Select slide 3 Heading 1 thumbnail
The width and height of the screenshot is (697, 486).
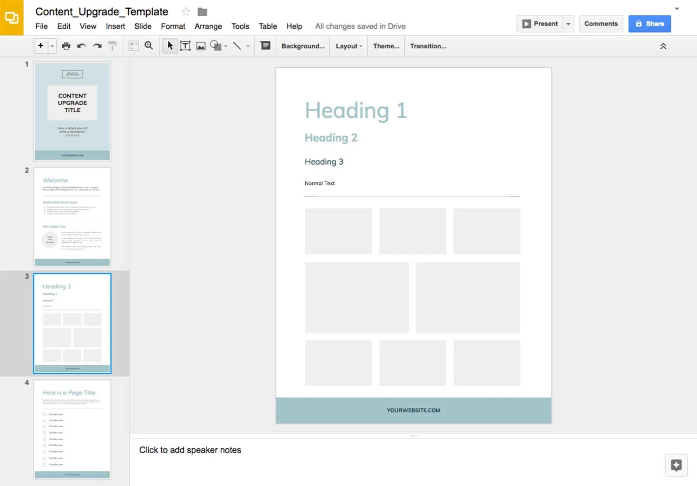[x=72, y=324]
